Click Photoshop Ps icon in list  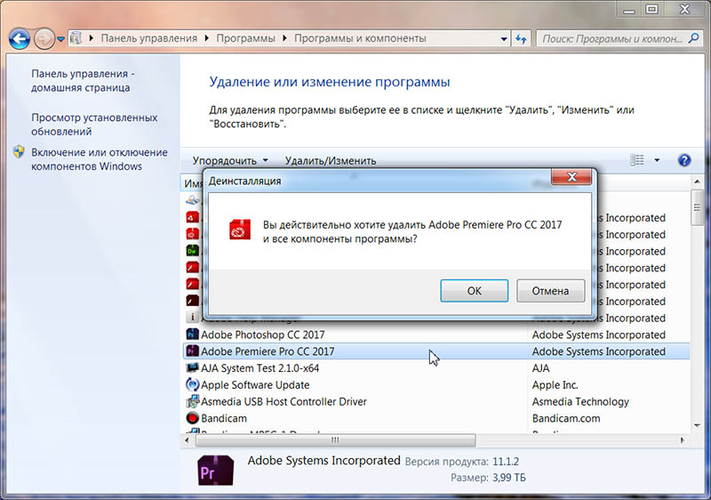(x=192, y=335)
